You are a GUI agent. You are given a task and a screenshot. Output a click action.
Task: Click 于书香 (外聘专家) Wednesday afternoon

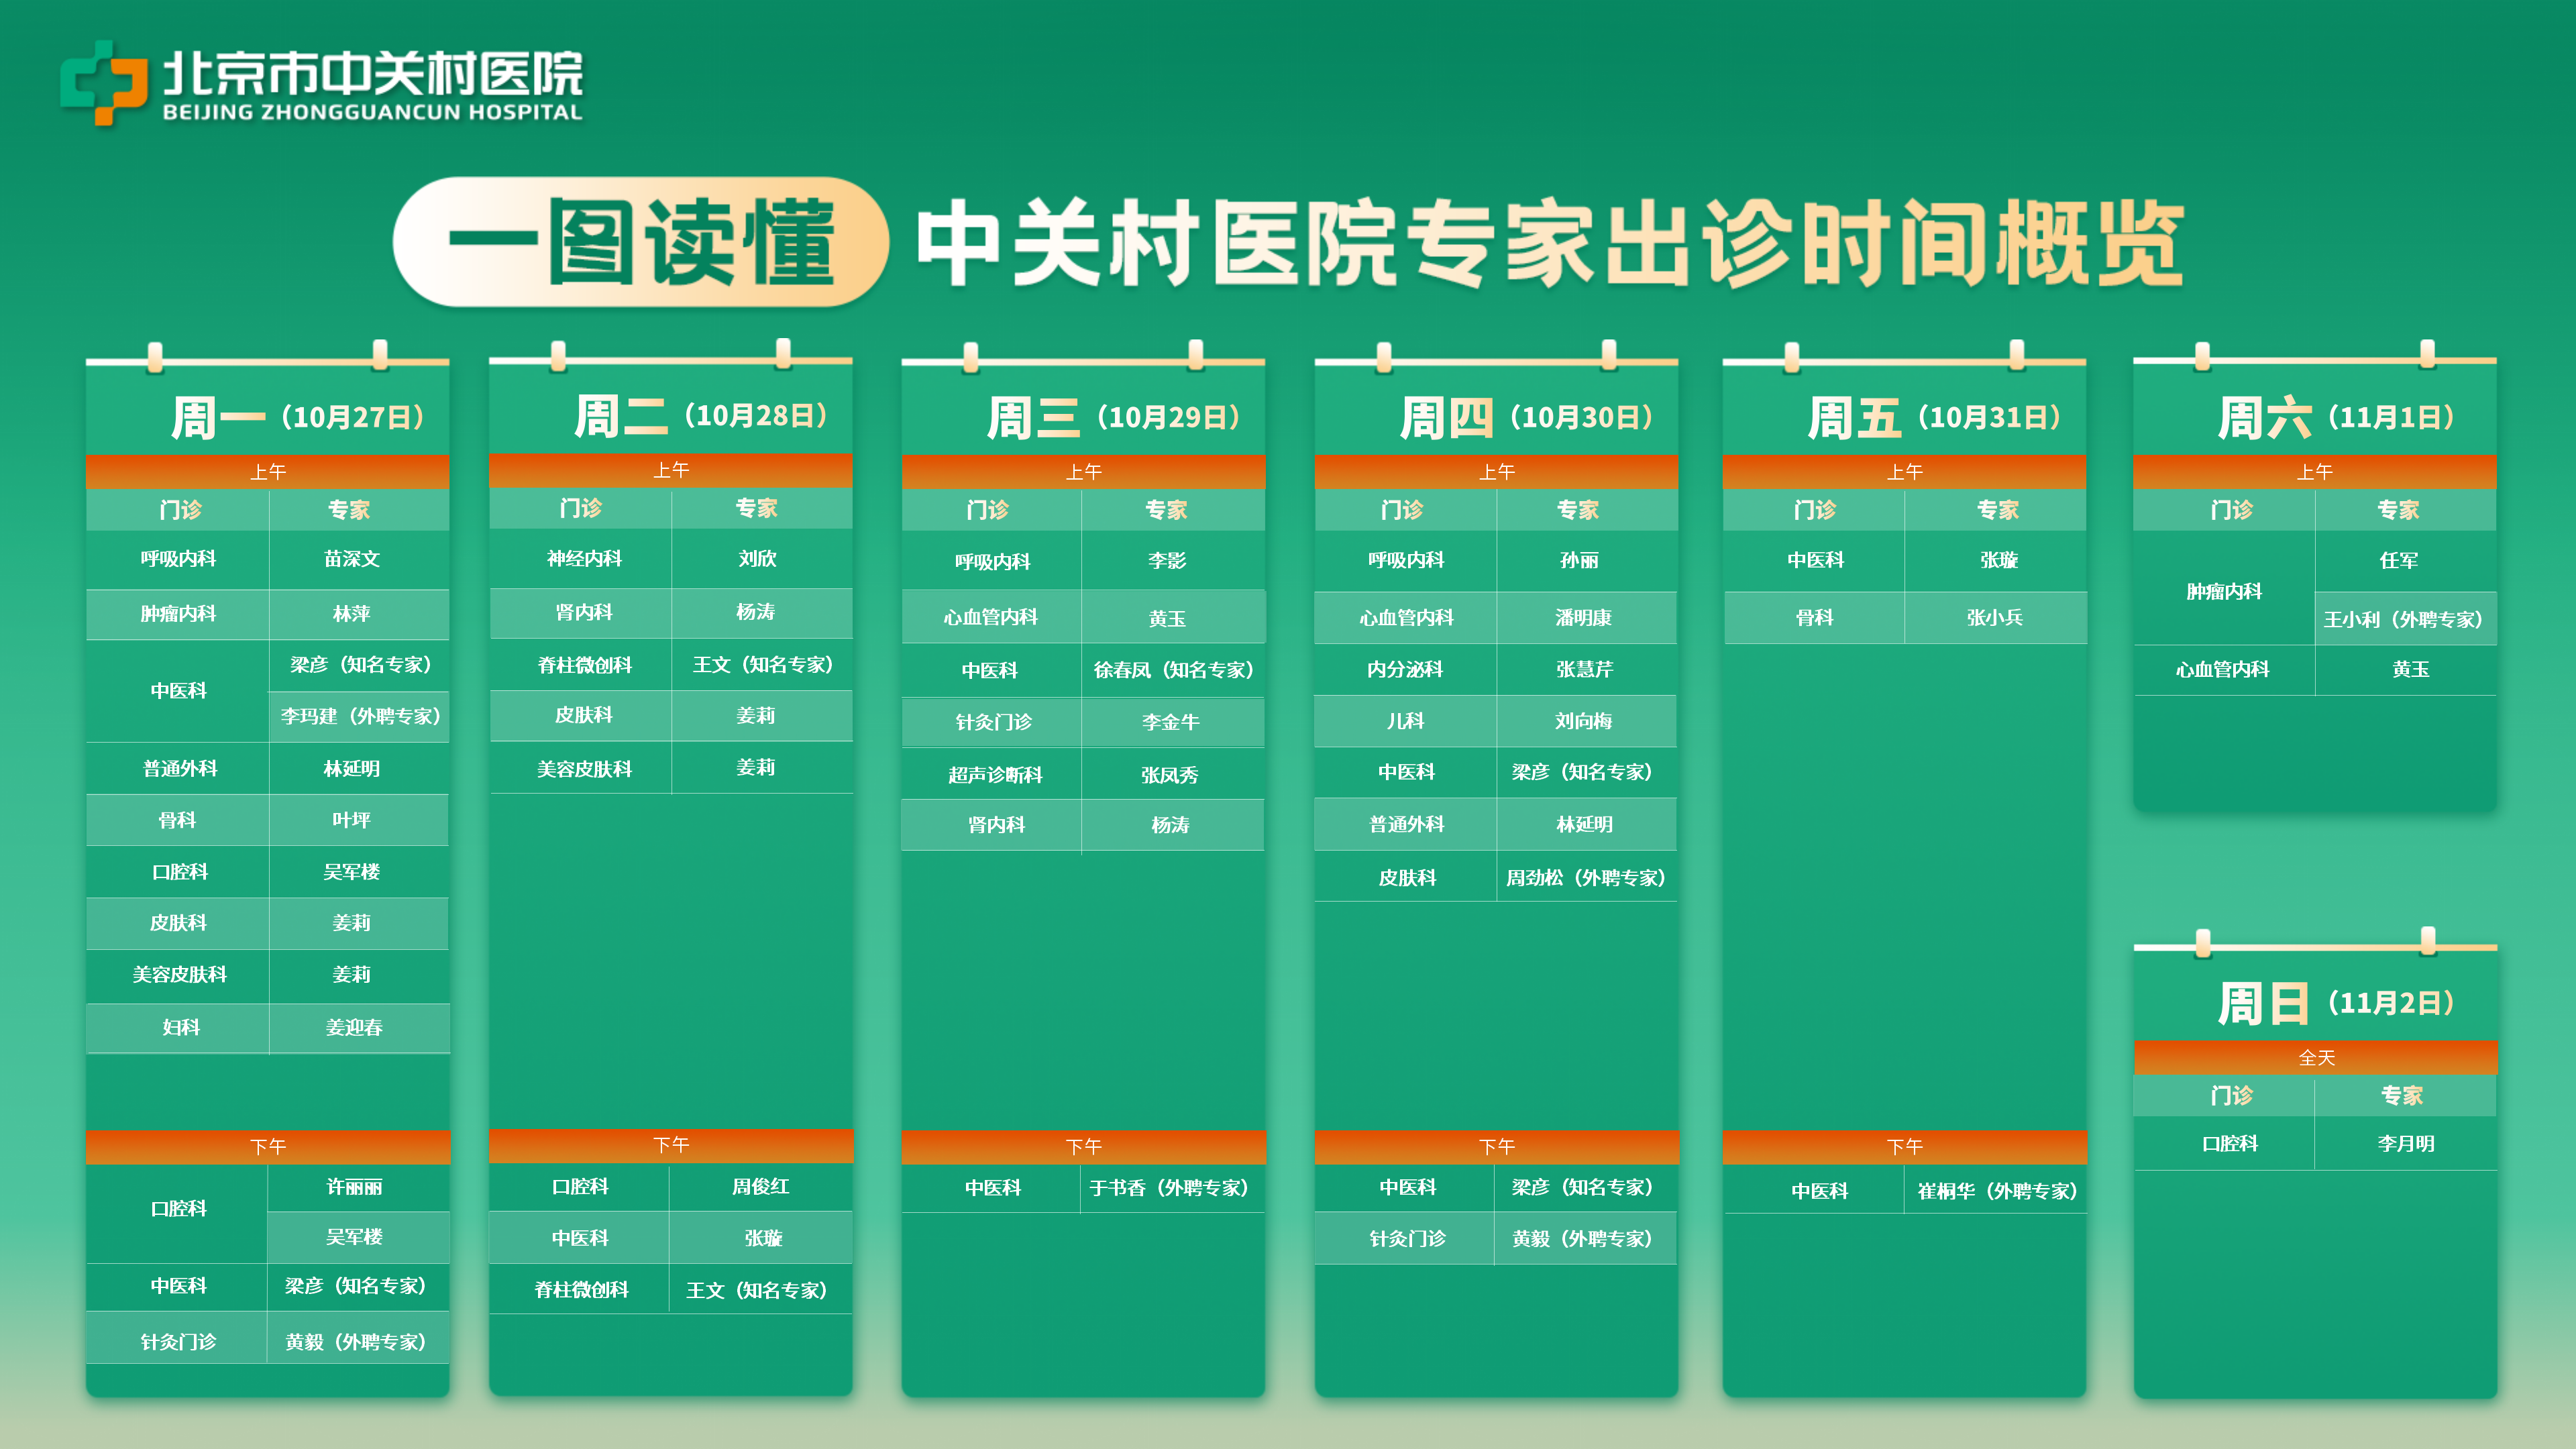click(1169, 1188)
